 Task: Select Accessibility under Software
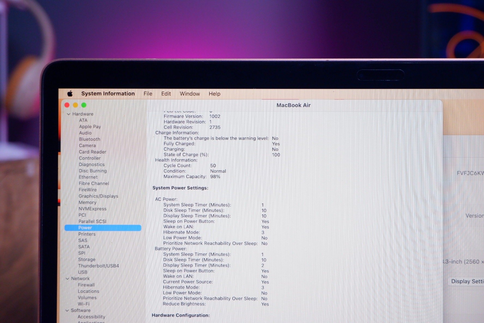click(92, 317)
